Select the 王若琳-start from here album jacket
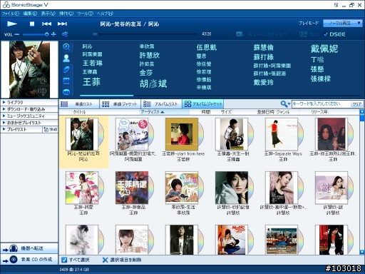The image size is (365, 274). pos(182,134)
